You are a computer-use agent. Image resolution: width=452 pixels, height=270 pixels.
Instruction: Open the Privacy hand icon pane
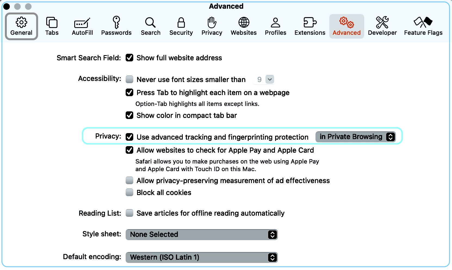coord(212,26)
